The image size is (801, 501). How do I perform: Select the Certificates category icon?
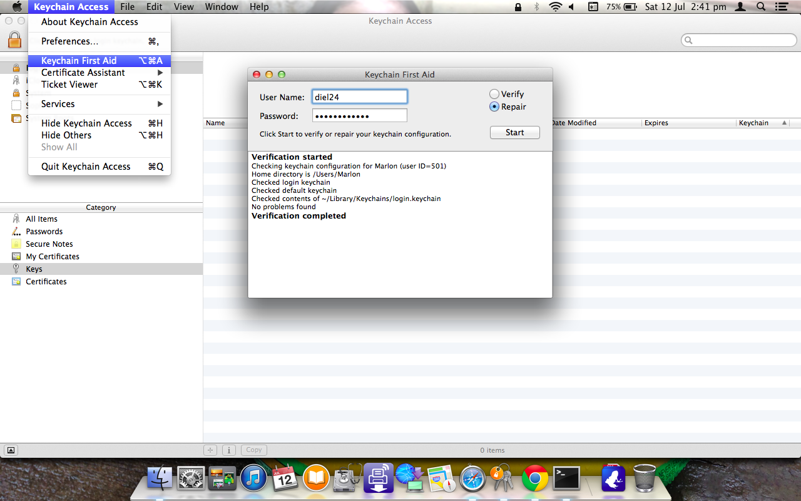(16, 281)
